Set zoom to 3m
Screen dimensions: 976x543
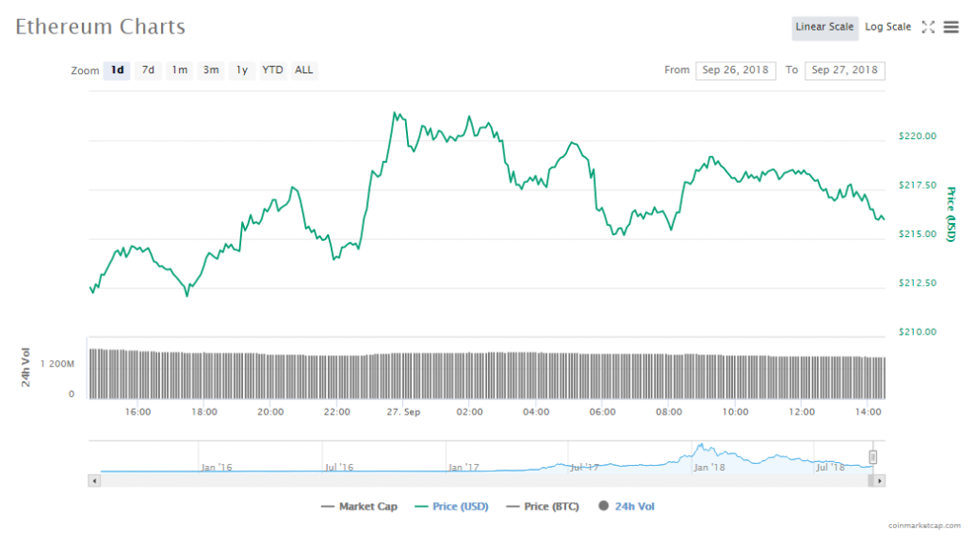pyautogui.click(x=211, y=70)
